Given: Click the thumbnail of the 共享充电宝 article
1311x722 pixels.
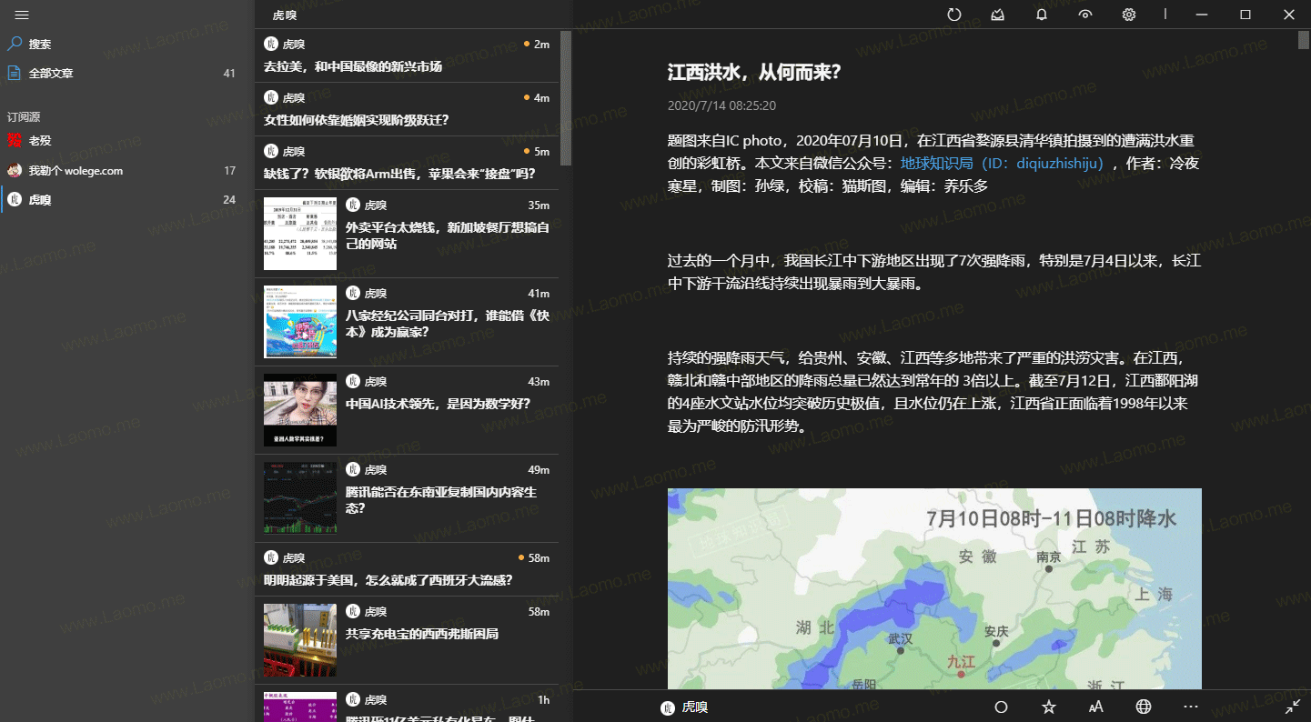Looking at the screenshot, I should (300, 640).
